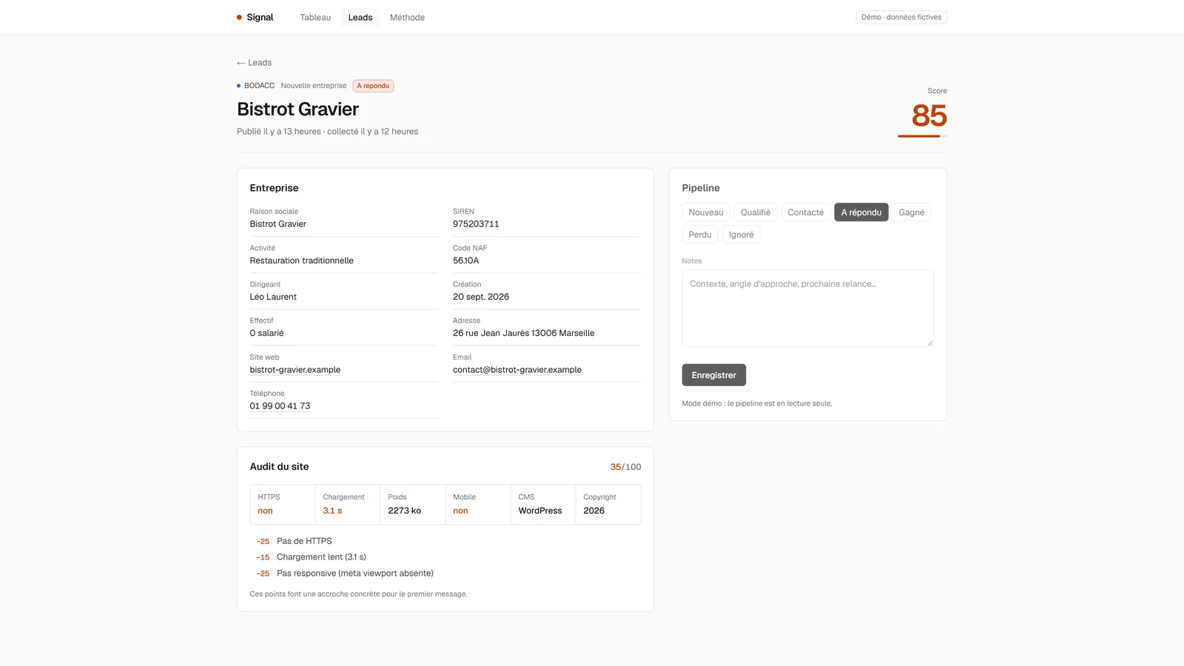Click the Mobile audit cell showing non

pyautogui.click(x=478, y=505)
